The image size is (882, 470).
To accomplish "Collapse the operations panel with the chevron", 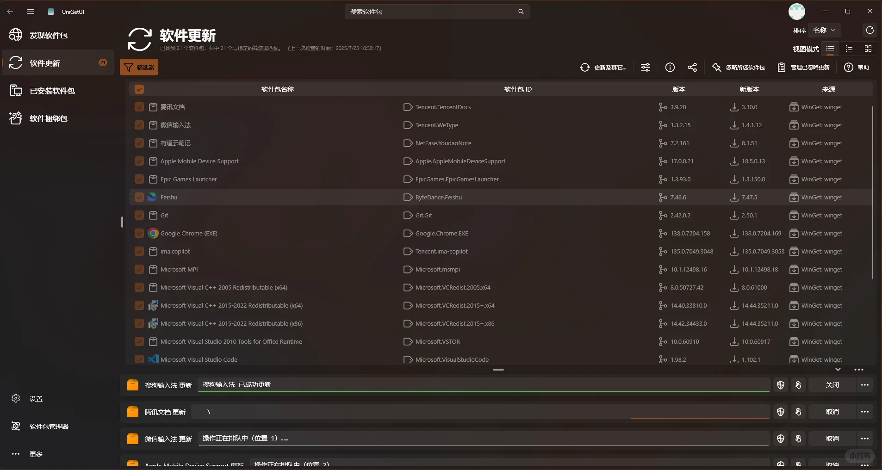I will pyautogui.click(x=838, y=370).
